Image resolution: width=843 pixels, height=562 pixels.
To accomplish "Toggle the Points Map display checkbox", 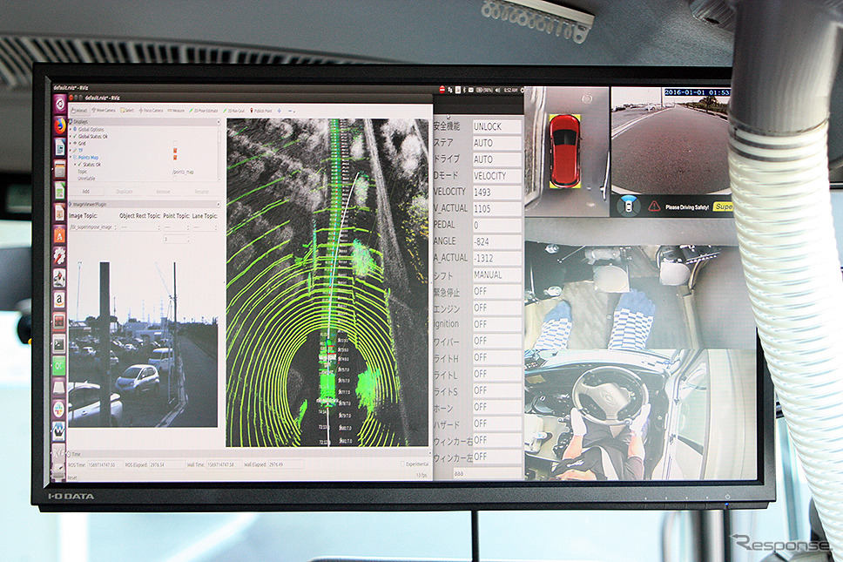I will click(175, 157).
